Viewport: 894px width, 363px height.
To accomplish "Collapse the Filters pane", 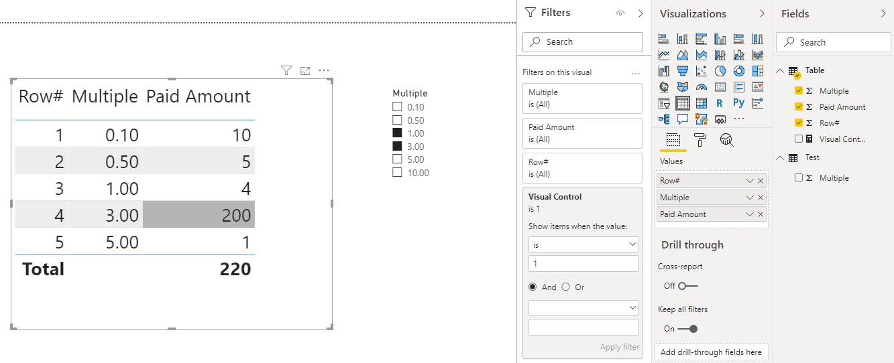I will pyautogui.click(x=640, y=13).
